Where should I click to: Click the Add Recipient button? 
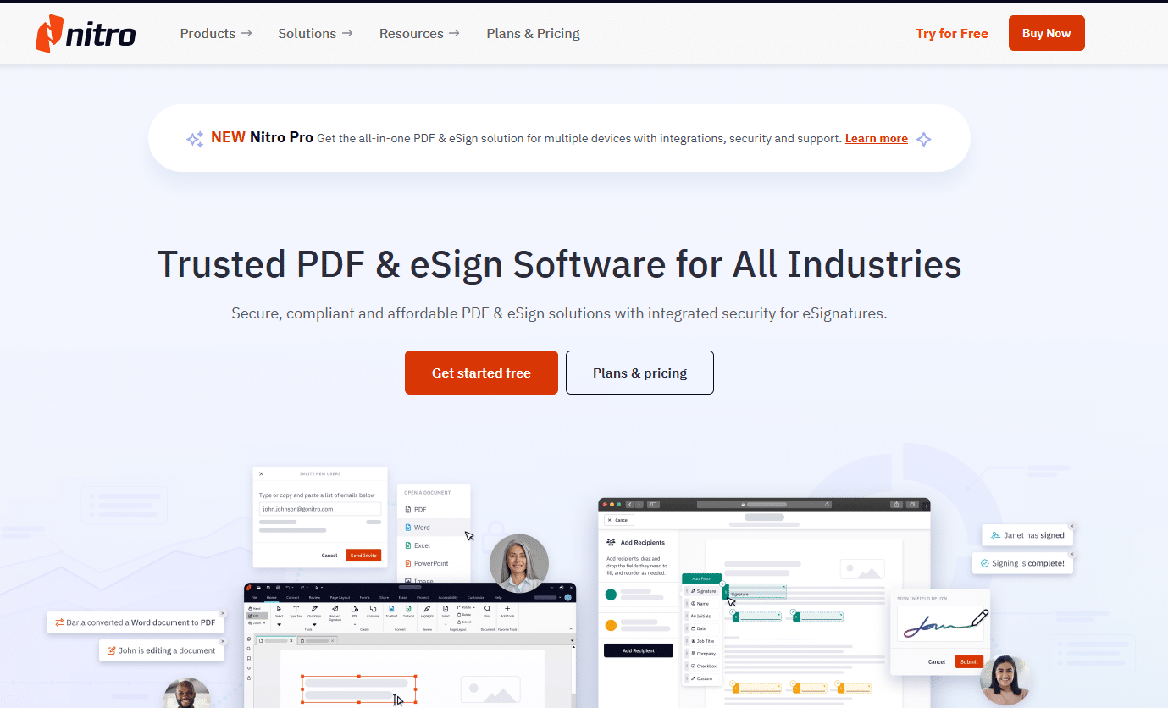coord(639,650)
